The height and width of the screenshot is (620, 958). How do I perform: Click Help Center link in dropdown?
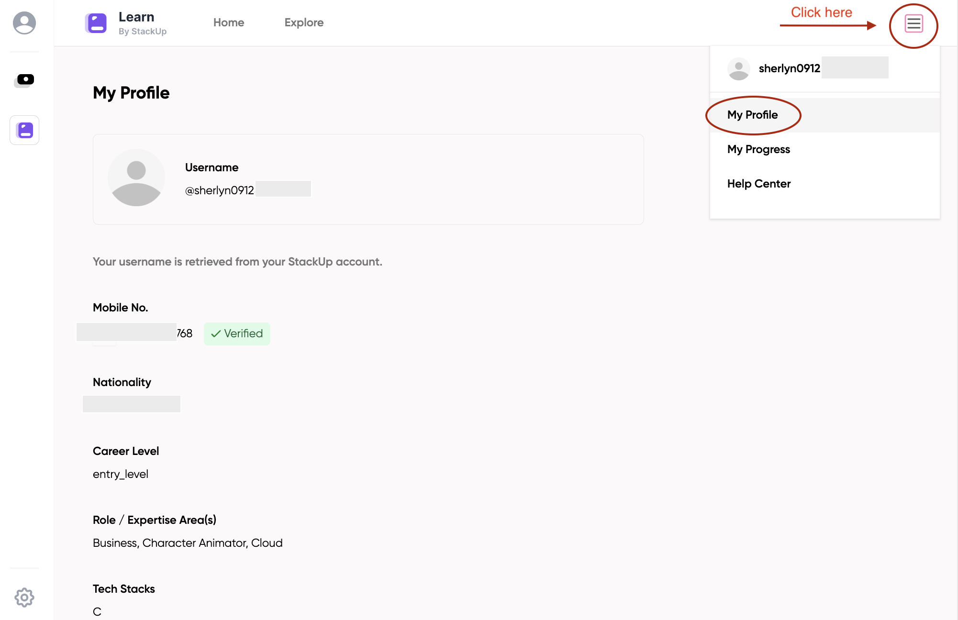(759, 184)
